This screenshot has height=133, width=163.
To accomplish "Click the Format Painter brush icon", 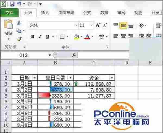I will pyautogui.click(x=20, y=39).
